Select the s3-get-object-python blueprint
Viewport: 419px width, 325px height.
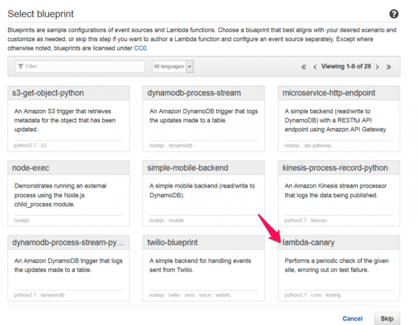point(69,118)
